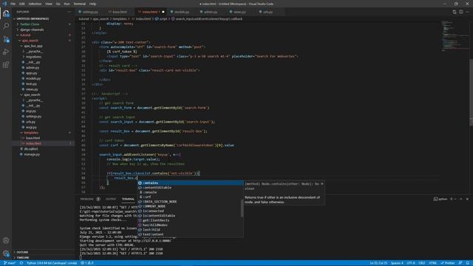Screen dimensions: 473x266
Task: Expand the django-channels folder
Action: pyautogui.click(x=32, y=30)
